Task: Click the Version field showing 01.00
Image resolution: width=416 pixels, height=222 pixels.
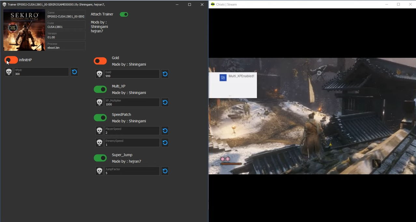Action: click(66, 35)
